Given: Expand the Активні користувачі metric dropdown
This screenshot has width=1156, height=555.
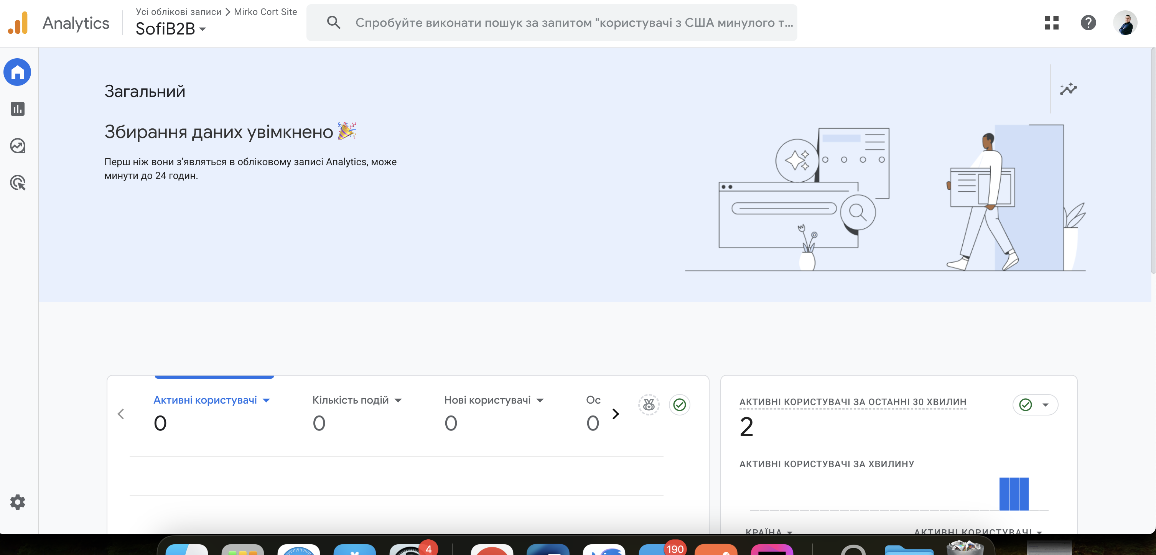Looking at the screenshot, I should 267,400.
